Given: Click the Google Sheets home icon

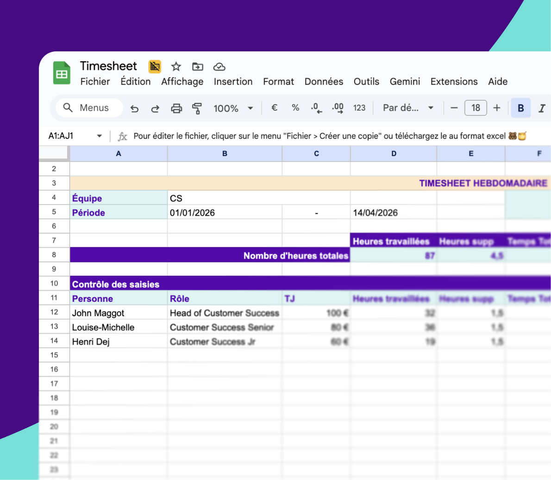Looking at the screenshot, I should (x=62, y=73).
